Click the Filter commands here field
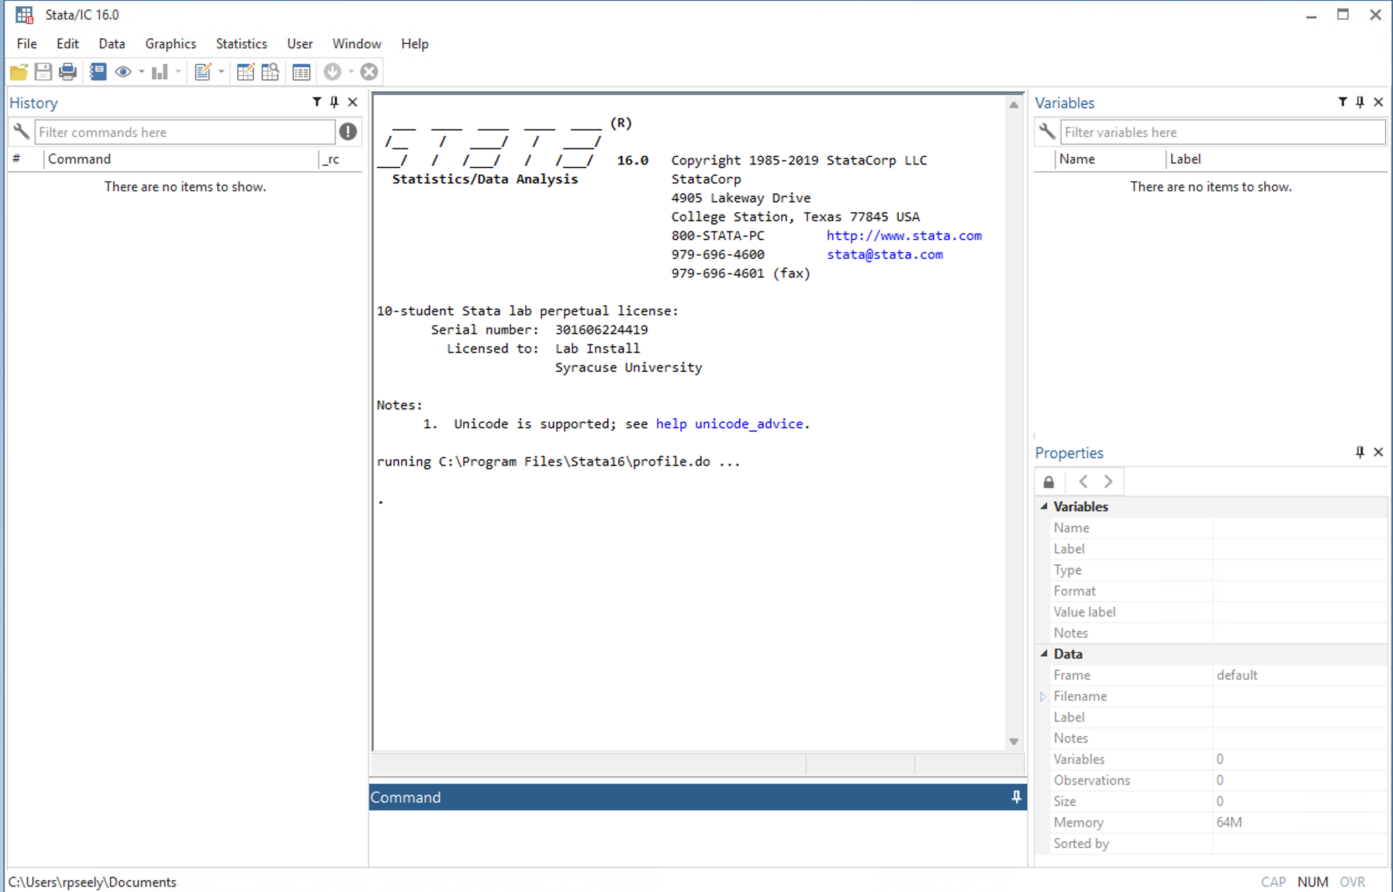Viewport: 1393px width, 892px height. tap(185, 132)
